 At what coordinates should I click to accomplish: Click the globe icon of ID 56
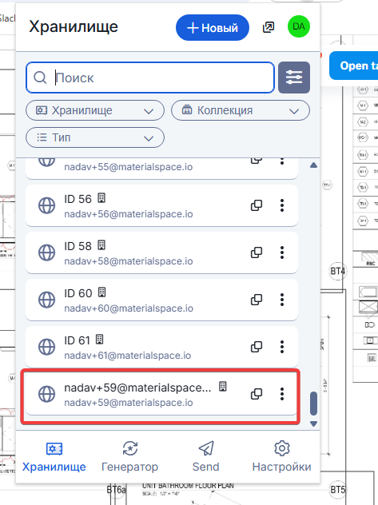(46, 205)
